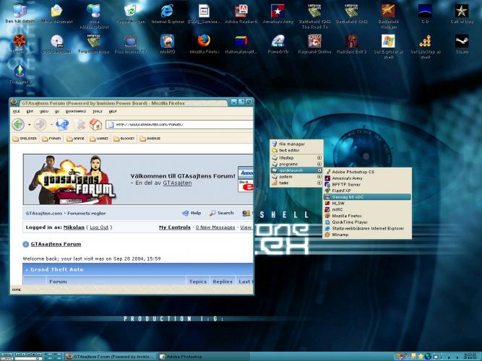Open the Bookmarks menu in Firefox
482x361 pixels.
[75, 112]
